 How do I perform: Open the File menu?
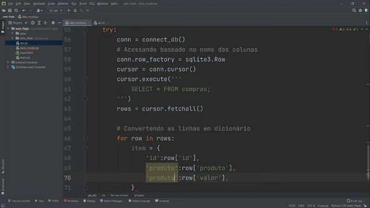coord(10,3)
